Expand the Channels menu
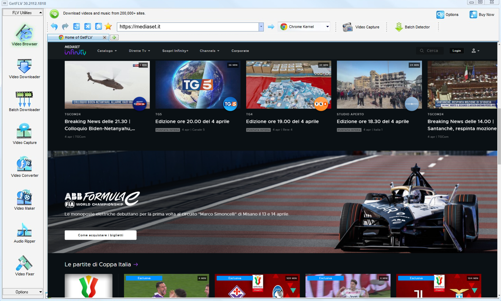Image resolution: width=501 pixels, height=301 pixels. 210,51
